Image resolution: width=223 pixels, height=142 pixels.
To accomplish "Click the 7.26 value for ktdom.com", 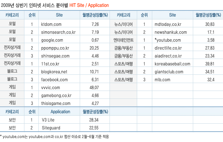I will click(95, 24).
